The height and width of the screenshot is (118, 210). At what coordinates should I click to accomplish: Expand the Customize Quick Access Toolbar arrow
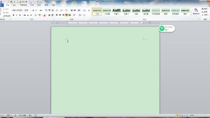(x=37, y=2)
